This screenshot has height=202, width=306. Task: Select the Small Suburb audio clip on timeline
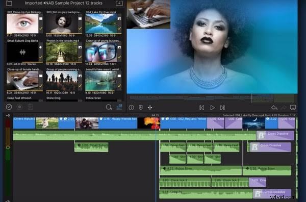[x=91, y=147]
